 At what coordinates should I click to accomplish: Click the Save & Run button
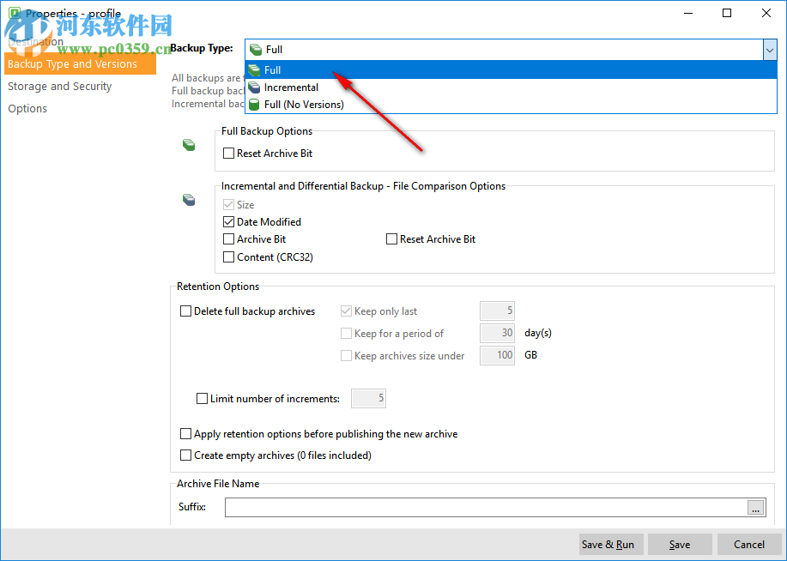(x=610, y=544)
